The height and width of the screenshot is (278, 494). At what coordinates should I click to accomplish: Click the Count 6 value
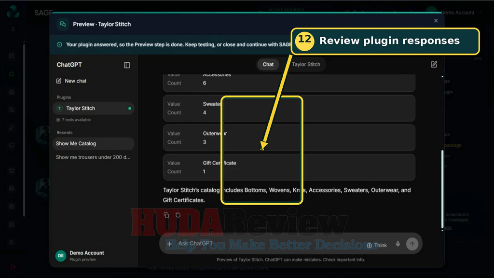(205, 83)
